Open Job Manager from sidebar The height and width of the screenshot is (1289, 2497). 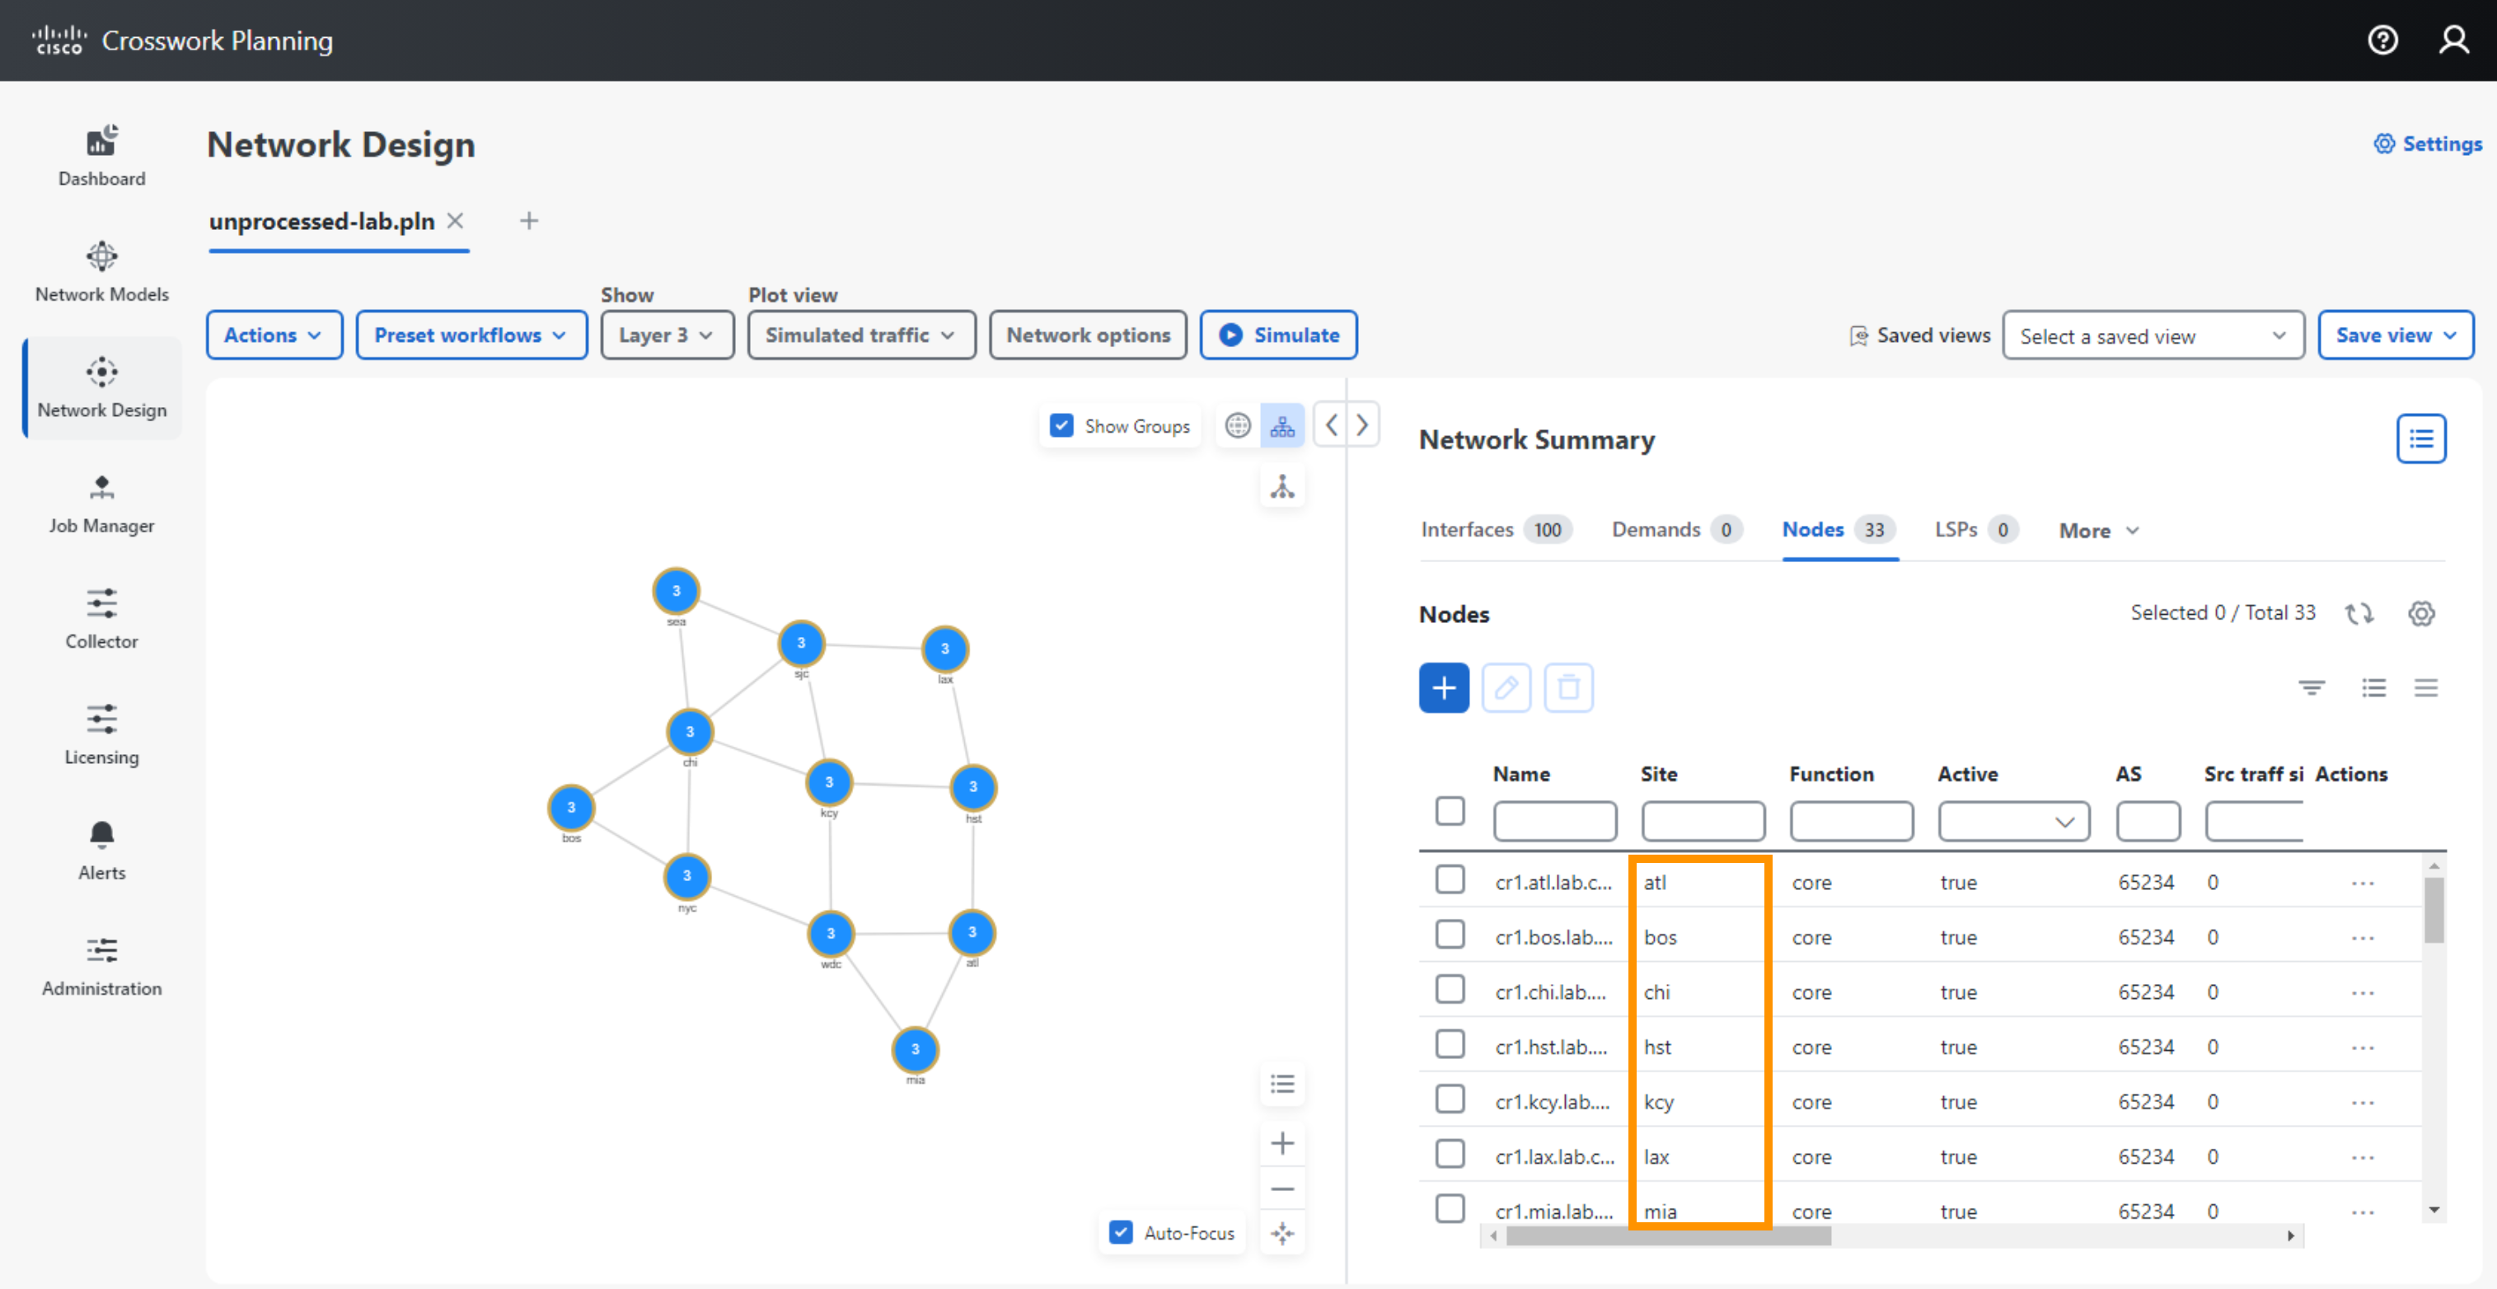(102, 503)
